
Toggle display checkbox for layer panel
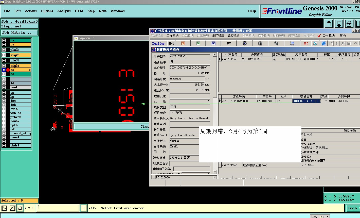[x=4, y=137]
